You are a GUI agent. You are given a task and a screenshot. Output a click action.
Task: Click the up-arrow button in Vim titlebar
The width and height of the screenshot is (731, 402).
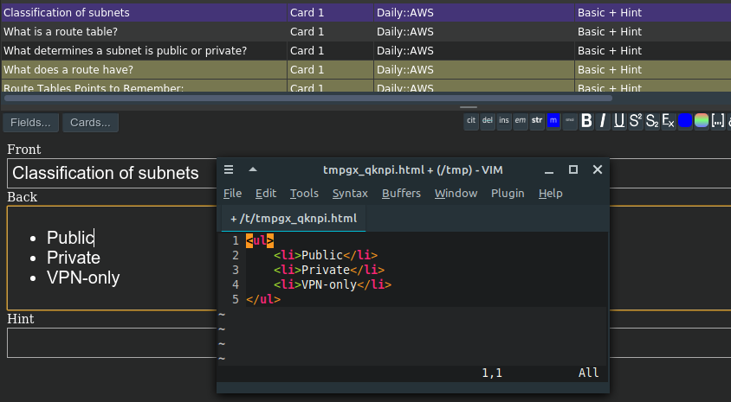[x=253, y=169]
